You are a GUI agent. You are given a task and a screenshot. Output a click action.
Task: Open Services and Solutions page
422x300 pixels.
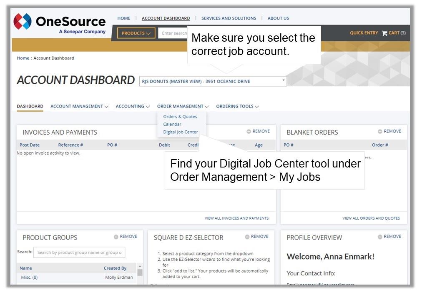point(229,18)
